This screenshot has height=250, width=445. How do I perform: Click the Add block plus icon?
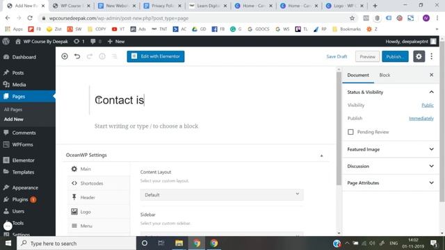click(65, 56)
